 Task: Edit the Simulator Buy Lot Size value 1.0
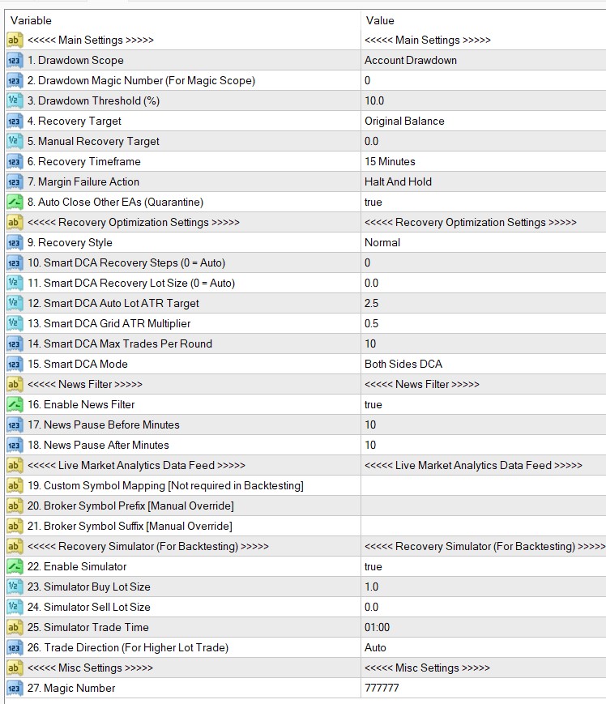click(371, 587)
